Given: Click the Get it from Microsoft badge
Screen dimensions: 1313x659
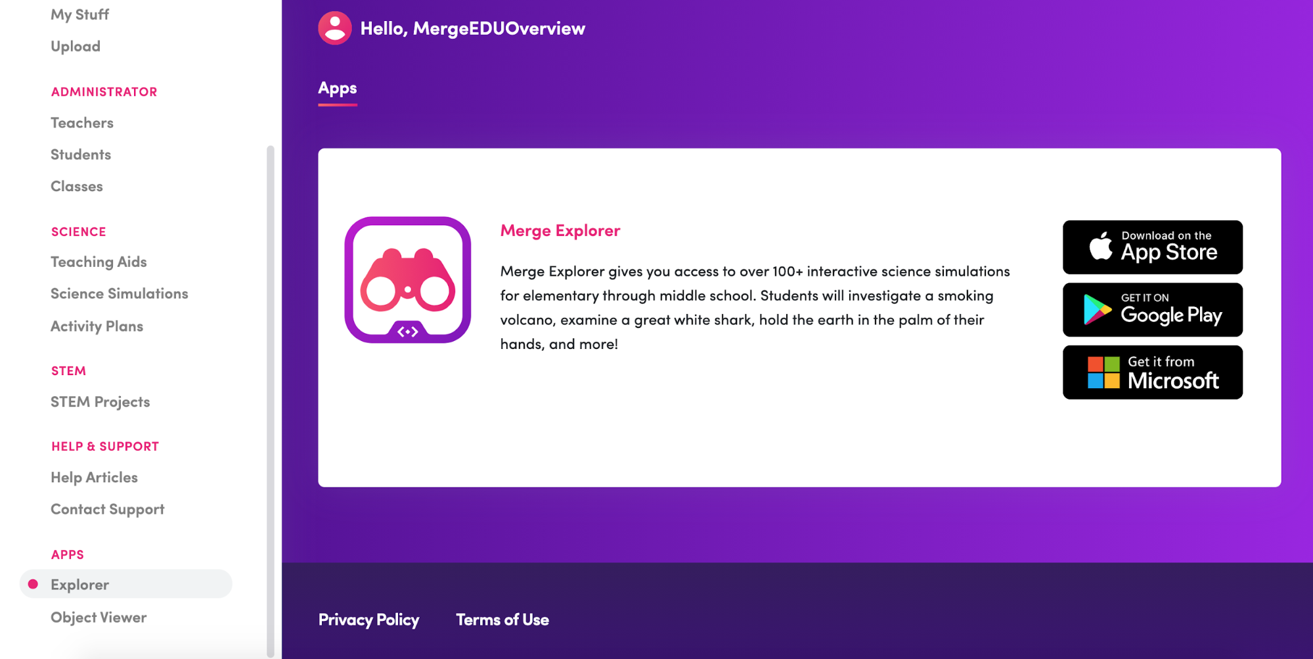Looking at the screenshot, I should point(1153,373).
